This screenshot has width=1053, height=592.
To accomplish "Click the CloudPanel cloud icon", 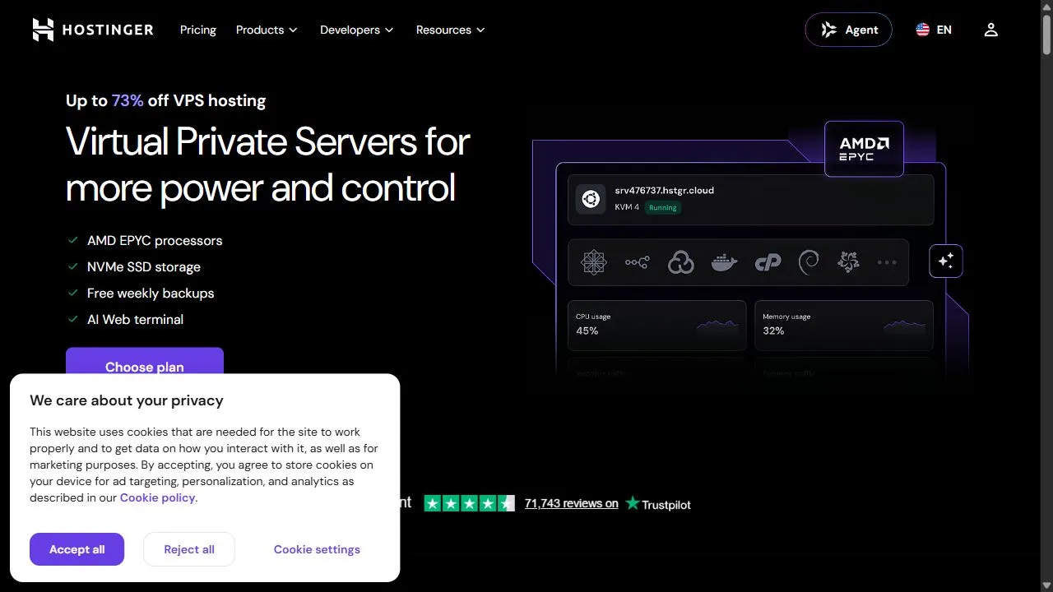I will [680, 262].
